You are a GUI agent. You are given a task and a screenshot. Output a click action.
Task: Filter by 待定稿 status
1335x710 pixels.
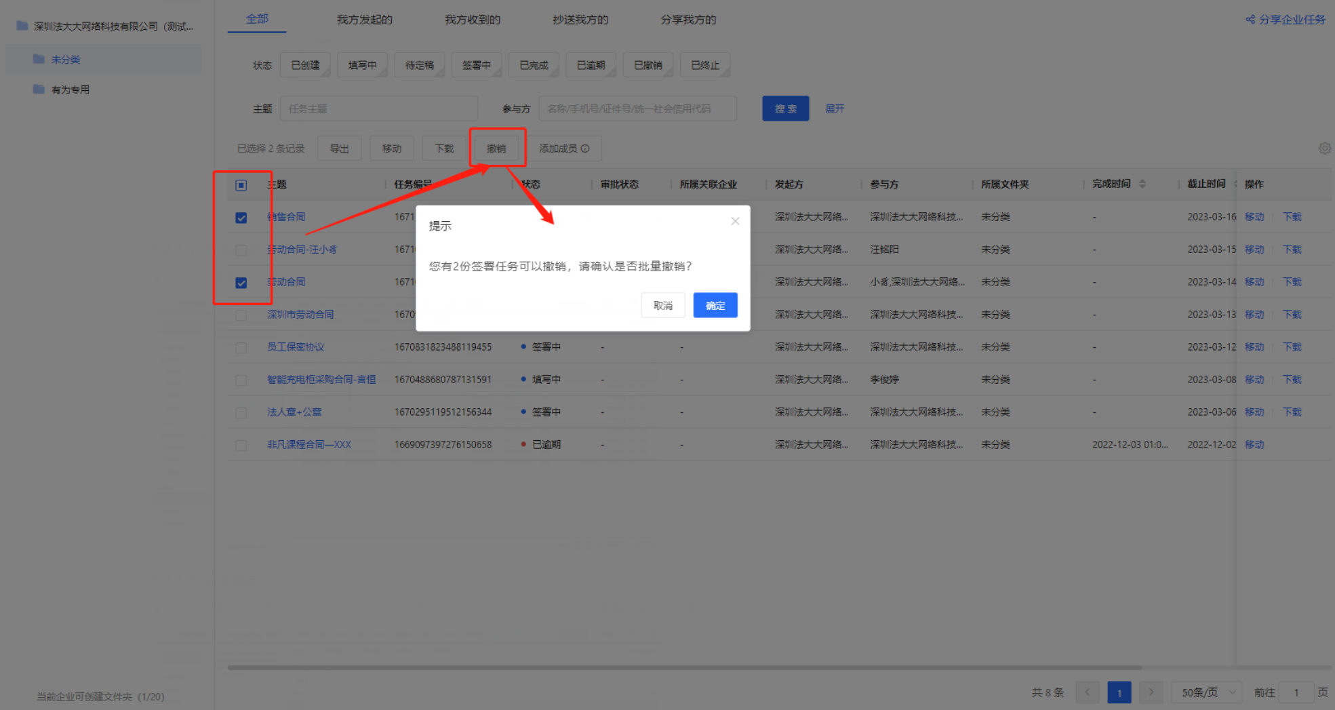420,65
